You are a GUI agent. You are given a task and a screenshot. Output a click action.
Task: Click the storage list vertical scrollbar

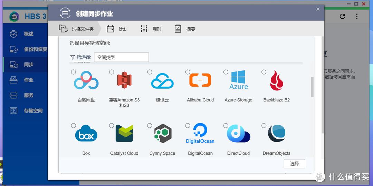tap(313, 87)
